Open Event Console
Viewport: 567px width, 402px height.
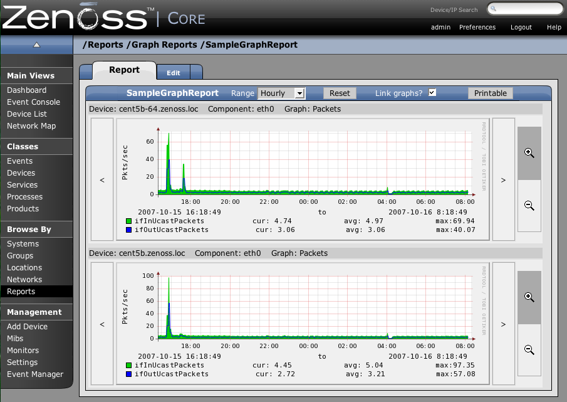coord(33,102)
